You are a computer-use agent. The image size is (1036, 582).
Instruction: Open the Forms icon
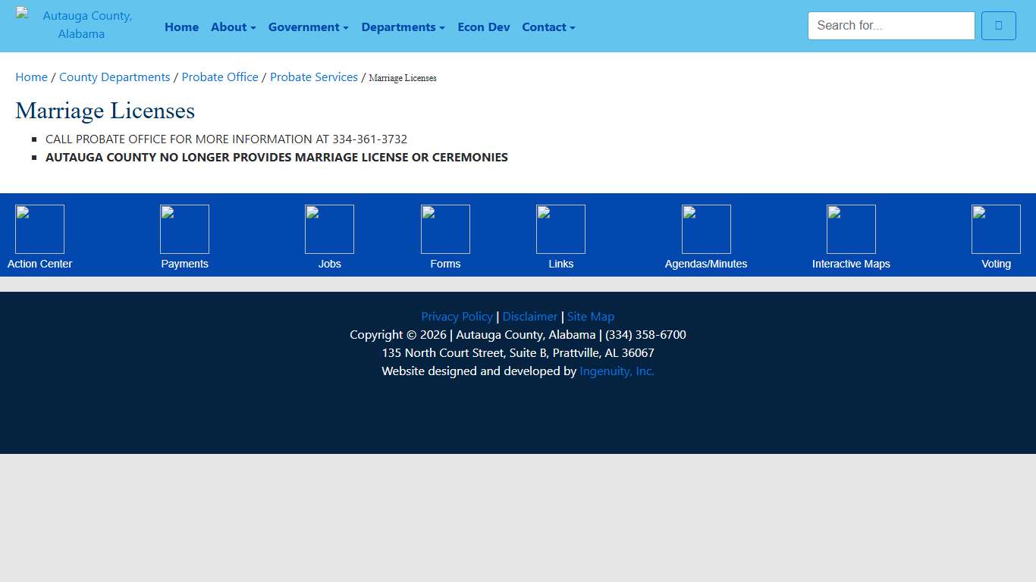tap(445, 229)
